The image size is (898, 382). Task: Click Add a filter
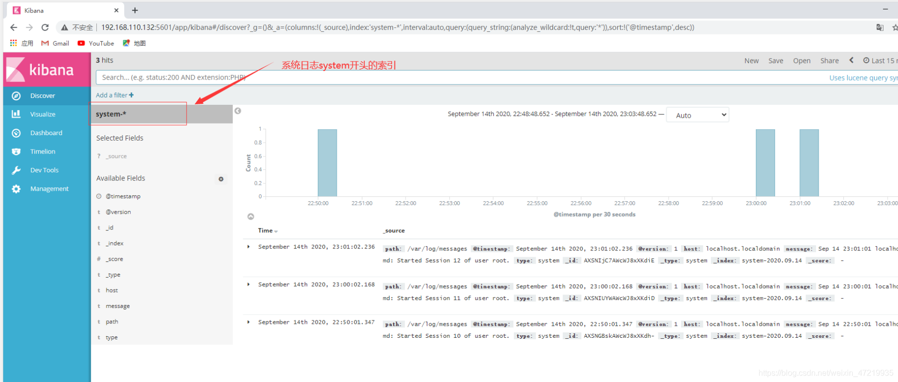coord(115,95)
